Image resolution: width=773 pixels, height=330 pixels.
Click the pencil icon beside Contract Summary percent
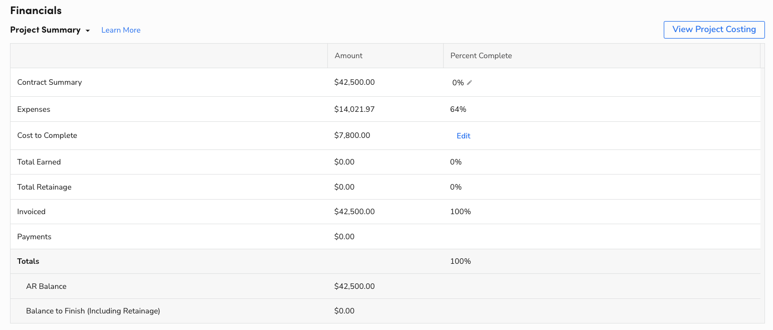coord(470,83)
